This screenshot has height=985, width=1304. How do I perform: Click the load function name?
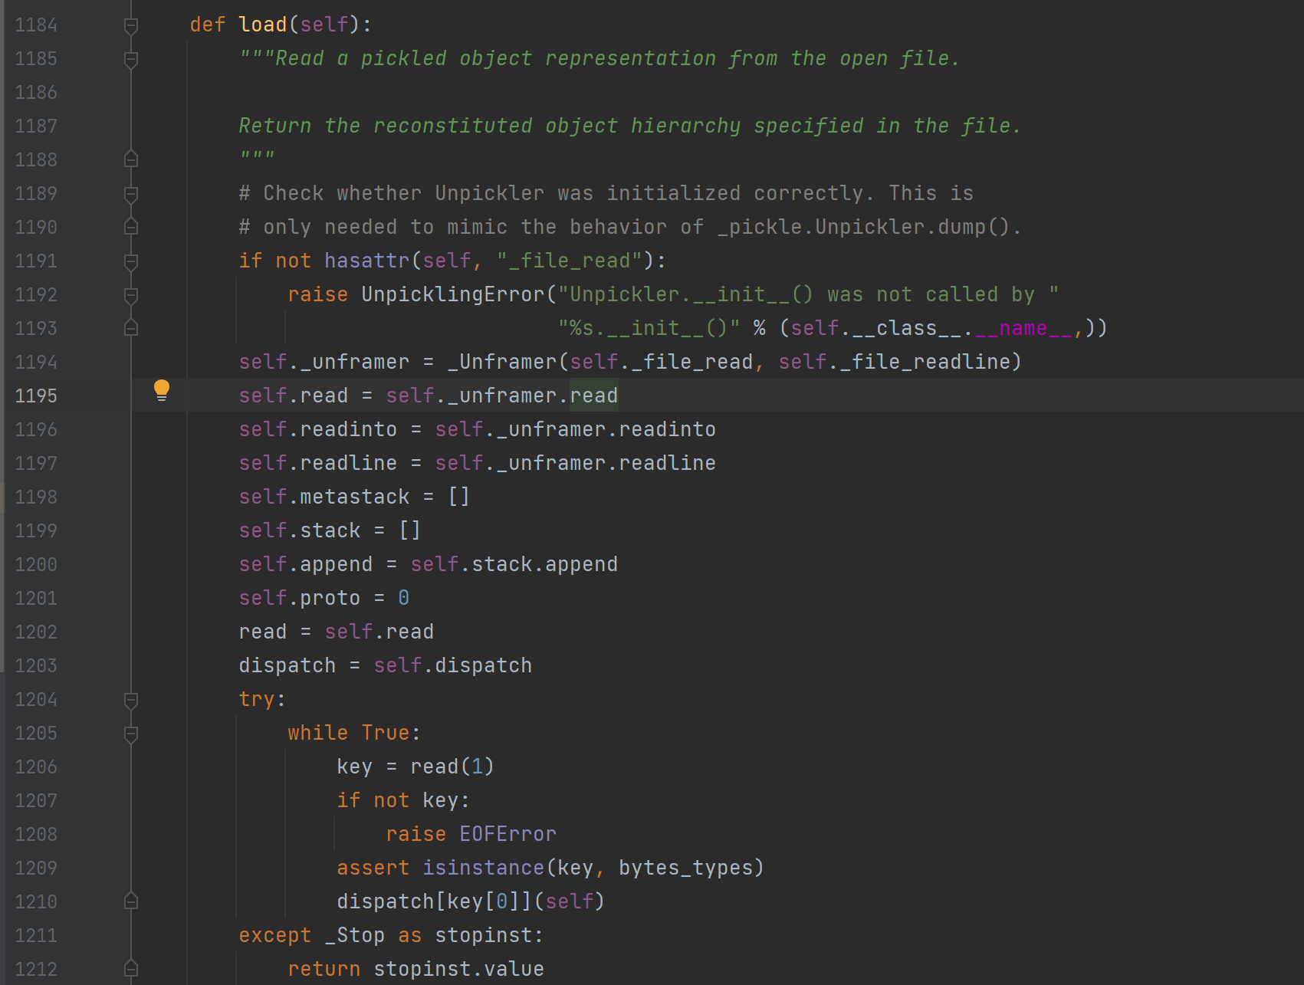263,25
